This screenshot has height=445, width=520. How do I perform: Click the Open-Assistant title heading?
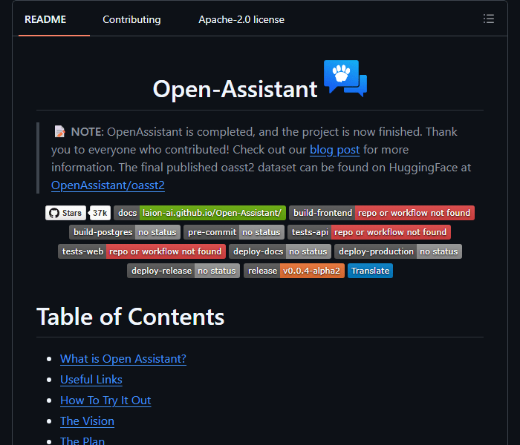tap(235, 89)
